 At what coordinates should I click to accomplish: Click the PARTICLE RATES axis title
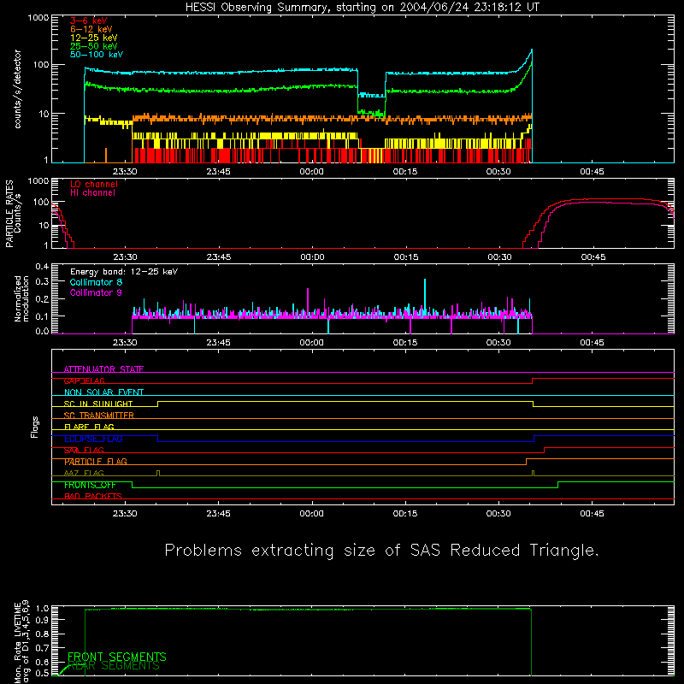(x=9, y=214)
